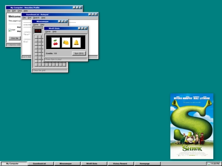Viewport: 222px width, 166px height.
Task: Click the taskbar clock showing 11:26 PM
Action: tap(215, 164)
